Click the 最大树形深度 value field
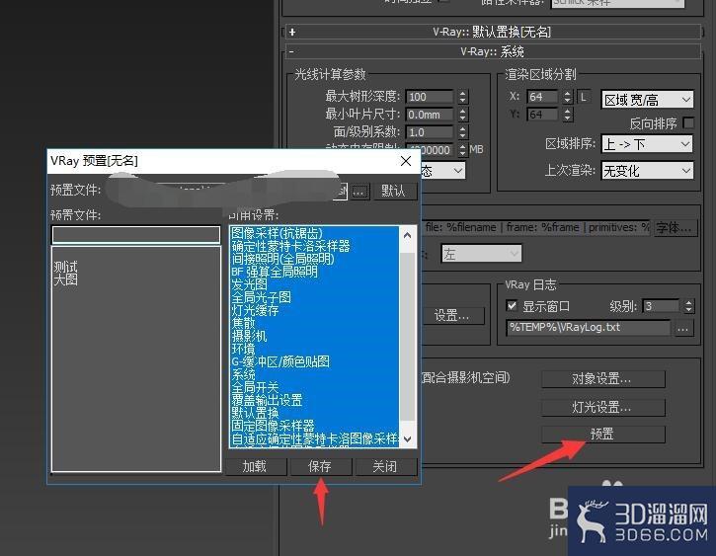716x556 pixels. tap(431, 97)
